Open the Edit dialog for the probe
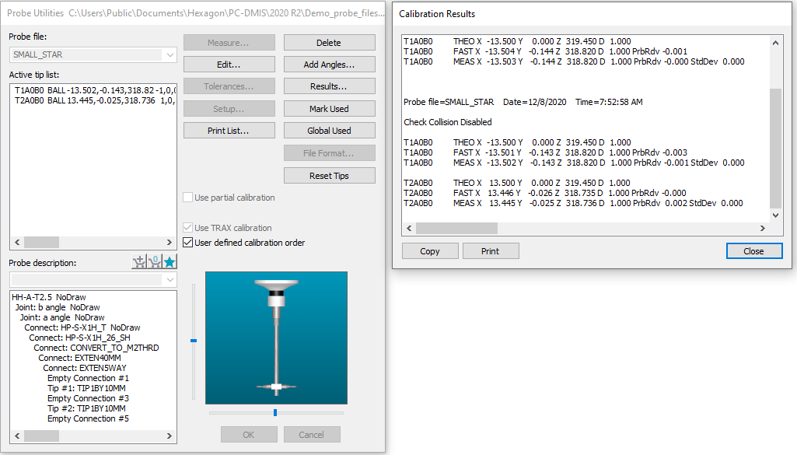 click(229, 64)
